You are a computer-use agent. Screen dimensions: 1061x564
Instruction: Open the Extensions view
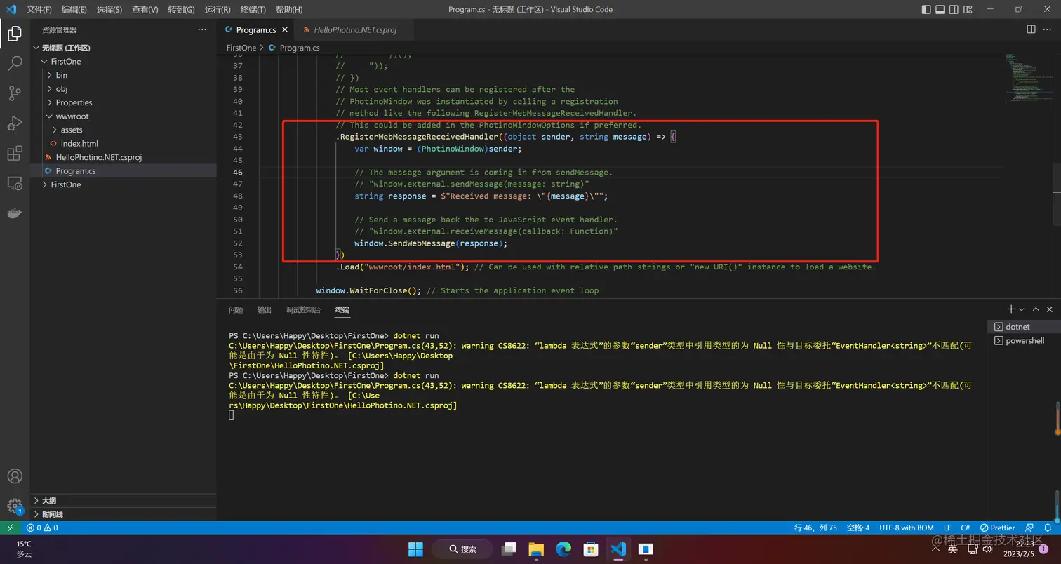pyautogui.click(x=15, y=154)
